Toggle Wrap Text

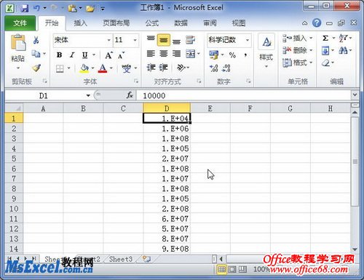tap(191, 40)
